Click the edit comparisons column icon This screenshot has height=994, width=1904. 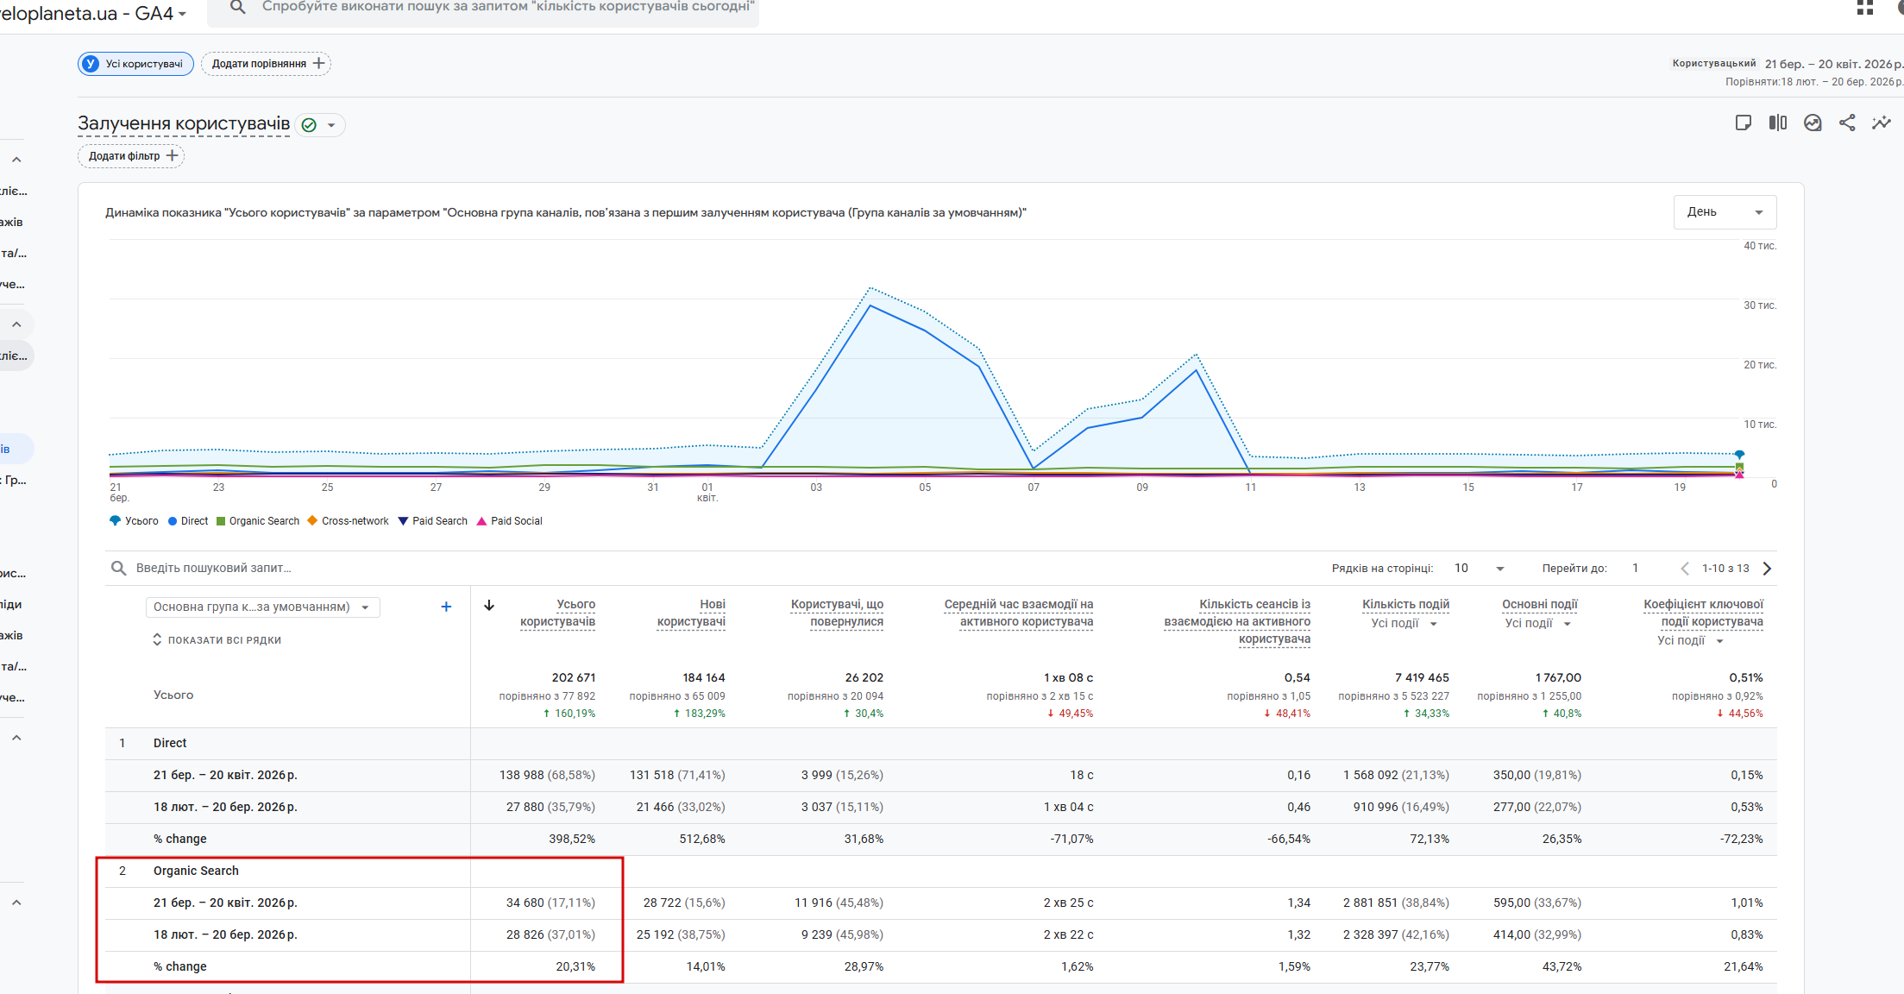click(1778, 123)
